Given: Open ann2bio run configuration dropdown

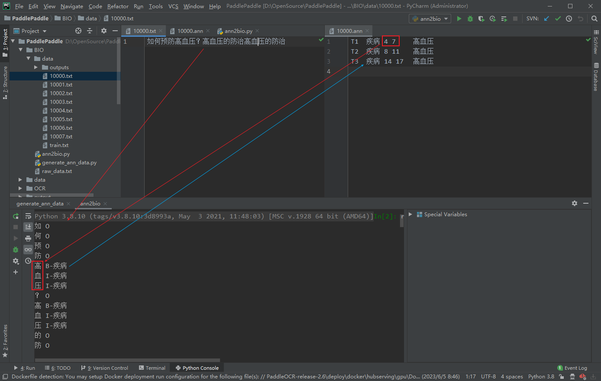Looking at the screenshot, I should [430, 19].
